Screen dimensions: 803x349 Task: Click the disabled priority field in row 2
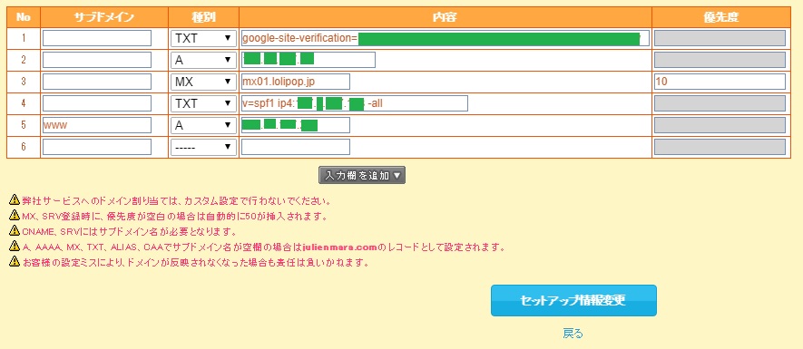[x=720, y=60]
